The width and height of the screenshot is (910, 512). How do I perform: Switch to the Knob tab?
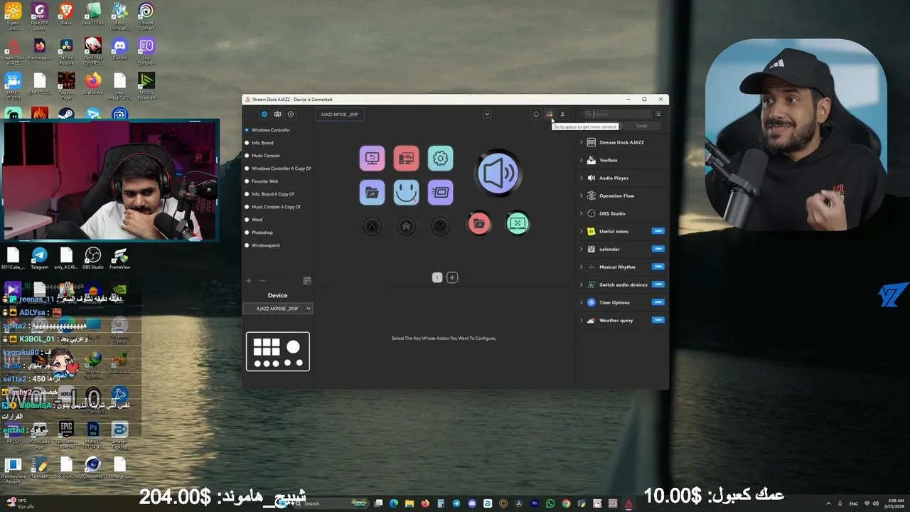pos(641,126)
